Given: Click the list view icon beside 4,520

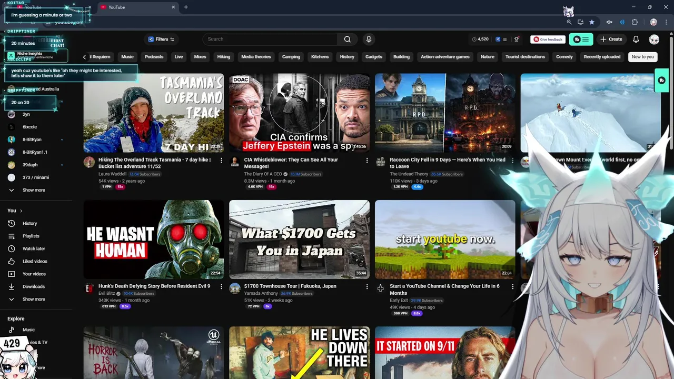Looking at the screenshot, I should tap(504, 39).
